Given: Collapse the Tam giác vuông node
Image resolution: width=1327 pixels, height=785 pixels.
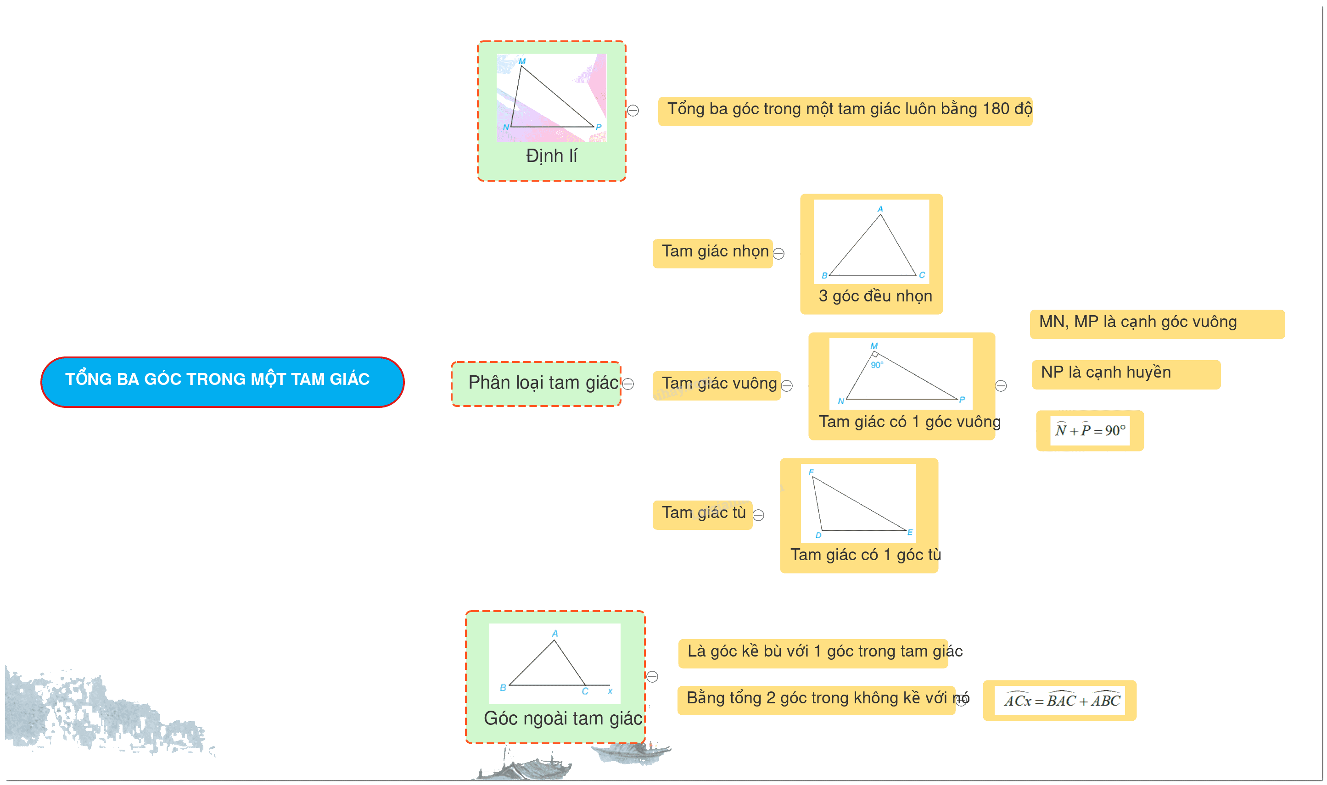Looking at the screenshot, I should (787, 386).
